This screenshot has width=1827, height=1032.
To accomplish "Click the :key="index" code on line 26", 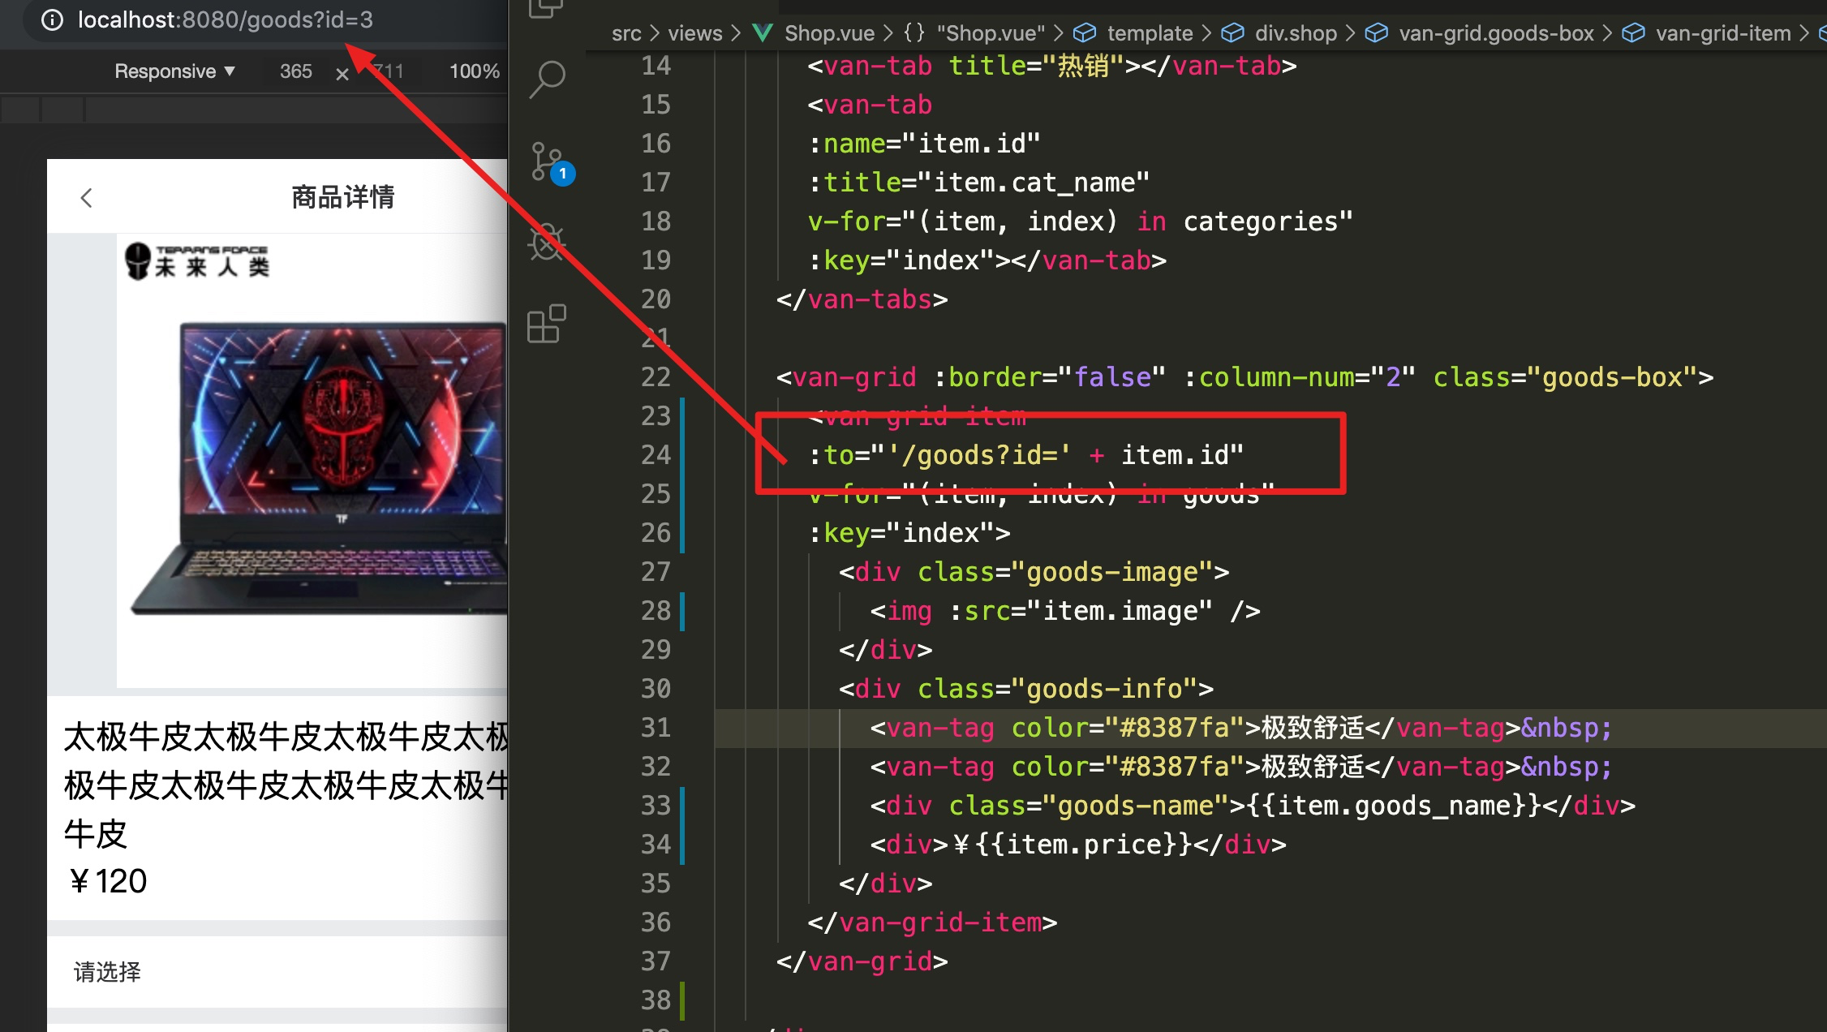I will (x=909, y=533).
